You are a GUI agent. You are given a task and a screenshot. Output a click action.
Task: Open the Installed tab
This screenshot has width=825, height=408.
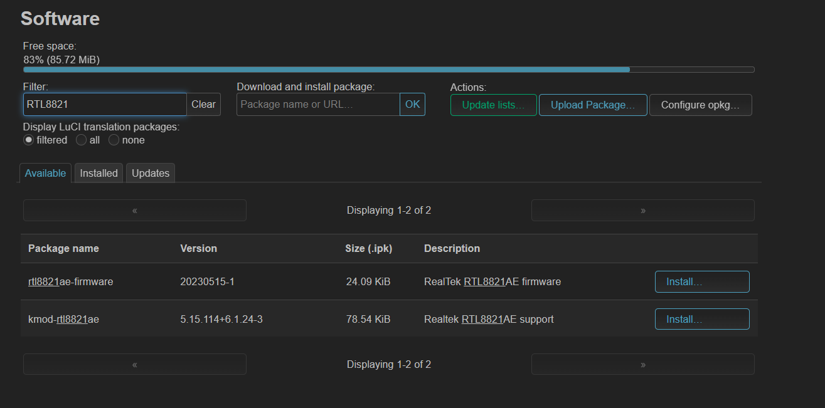(x=98, y=173)
